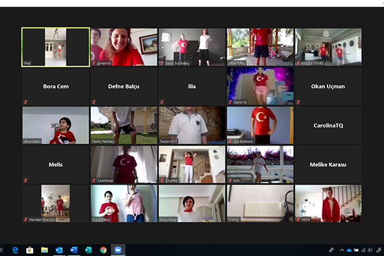Screen dimensions: 384x256
Task: Click the Zoom app taskbar icon
Action: [x=118, y=250]
